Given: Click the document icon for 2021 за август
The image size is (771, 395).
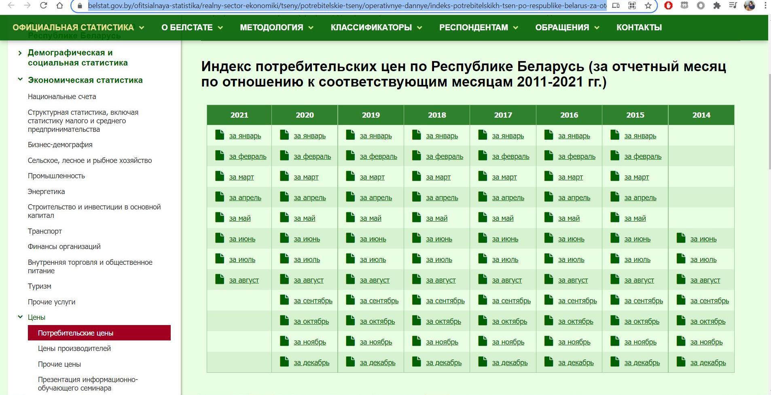Looking at the screenshot, I should (220, 279).
